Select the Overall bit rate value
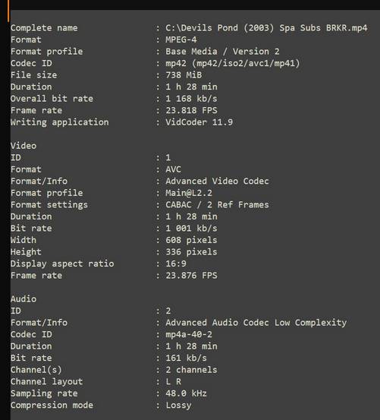The height and width of the screenshot is (420, 380). coord(191,99)
